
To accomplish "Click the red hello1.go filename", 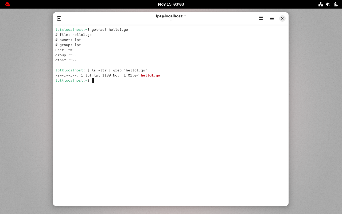I will click(150, 75).
